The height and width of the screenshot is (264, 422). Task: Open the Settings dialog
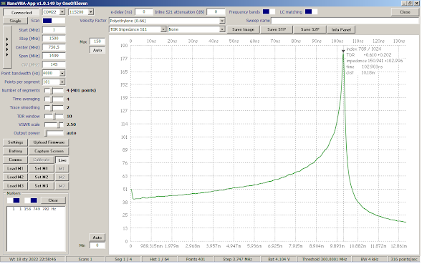point(15,142)
